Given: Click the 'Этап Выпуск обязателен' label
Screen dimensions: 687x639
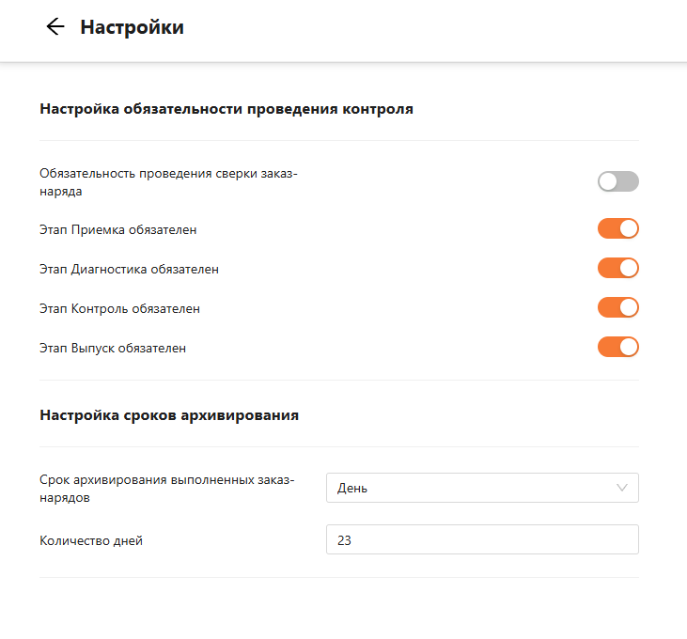Looking at the screenshot, I should tap(113, 348).
